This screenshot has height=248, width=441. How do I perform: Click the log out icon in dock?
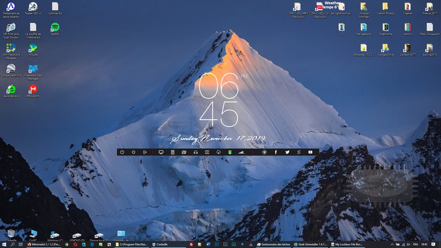click(145, 152)
